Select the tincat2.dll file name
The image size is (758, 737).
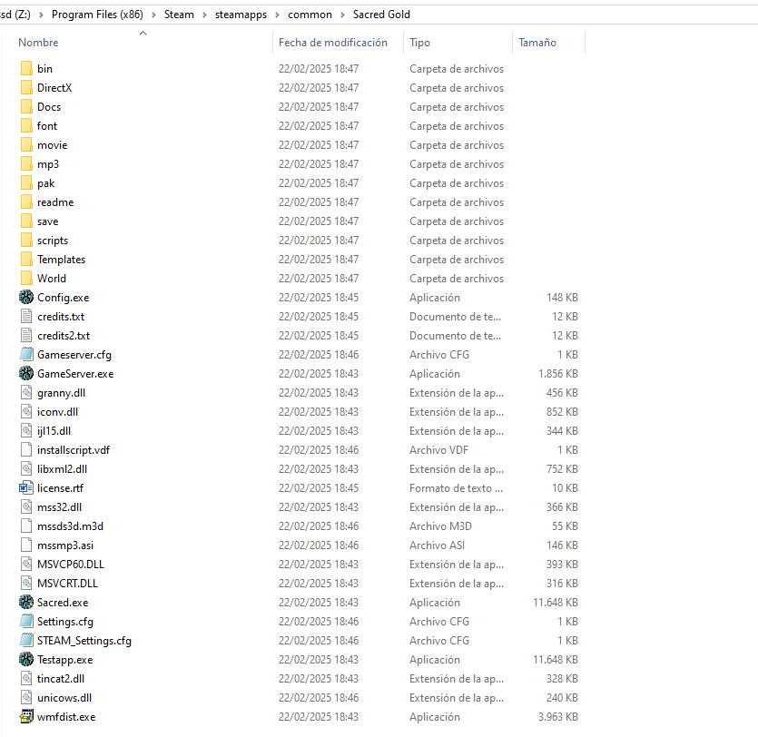(x=61, y=679)
